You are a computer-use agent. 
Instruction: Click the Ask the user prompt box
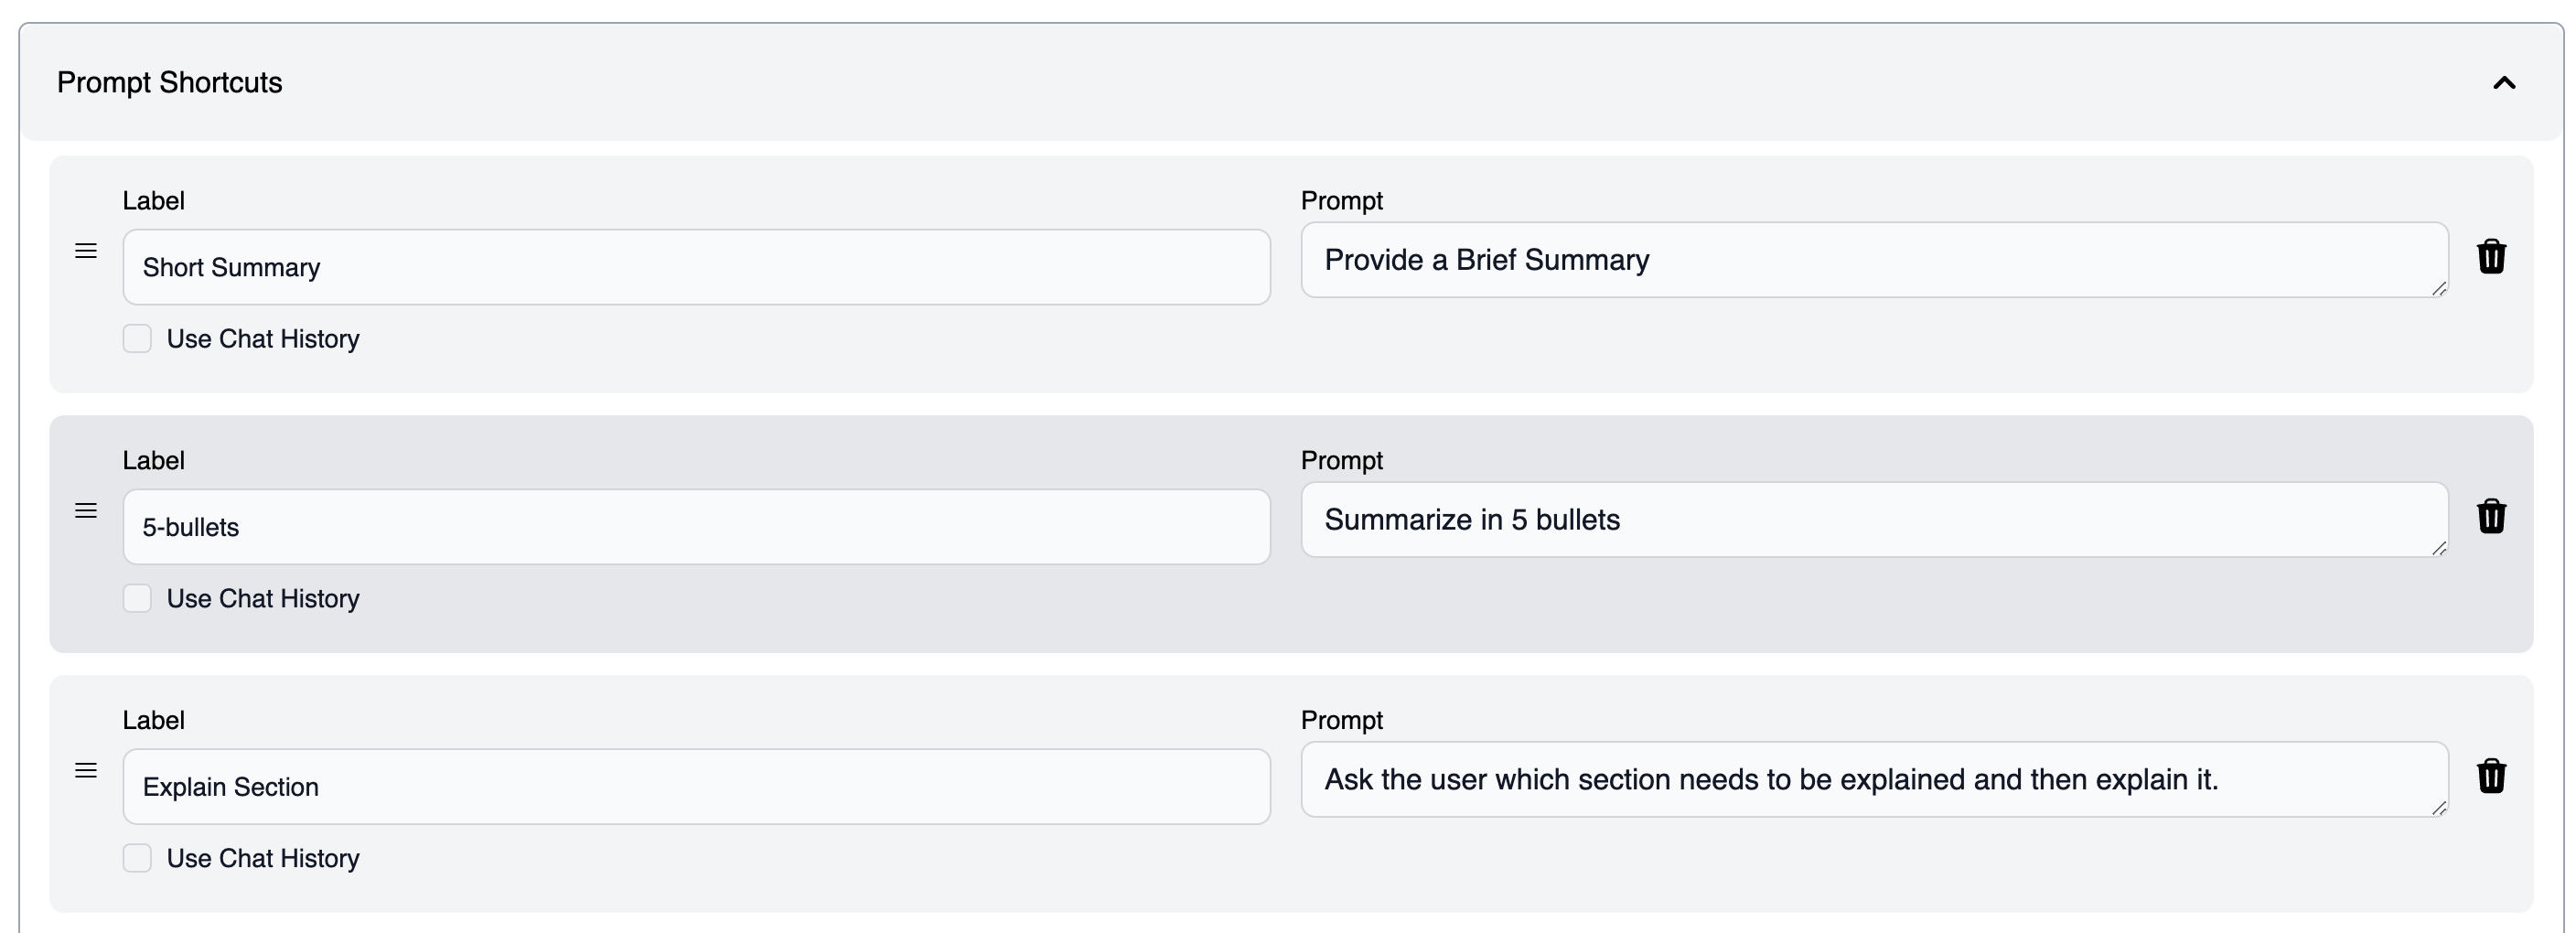pos(1874,780)
